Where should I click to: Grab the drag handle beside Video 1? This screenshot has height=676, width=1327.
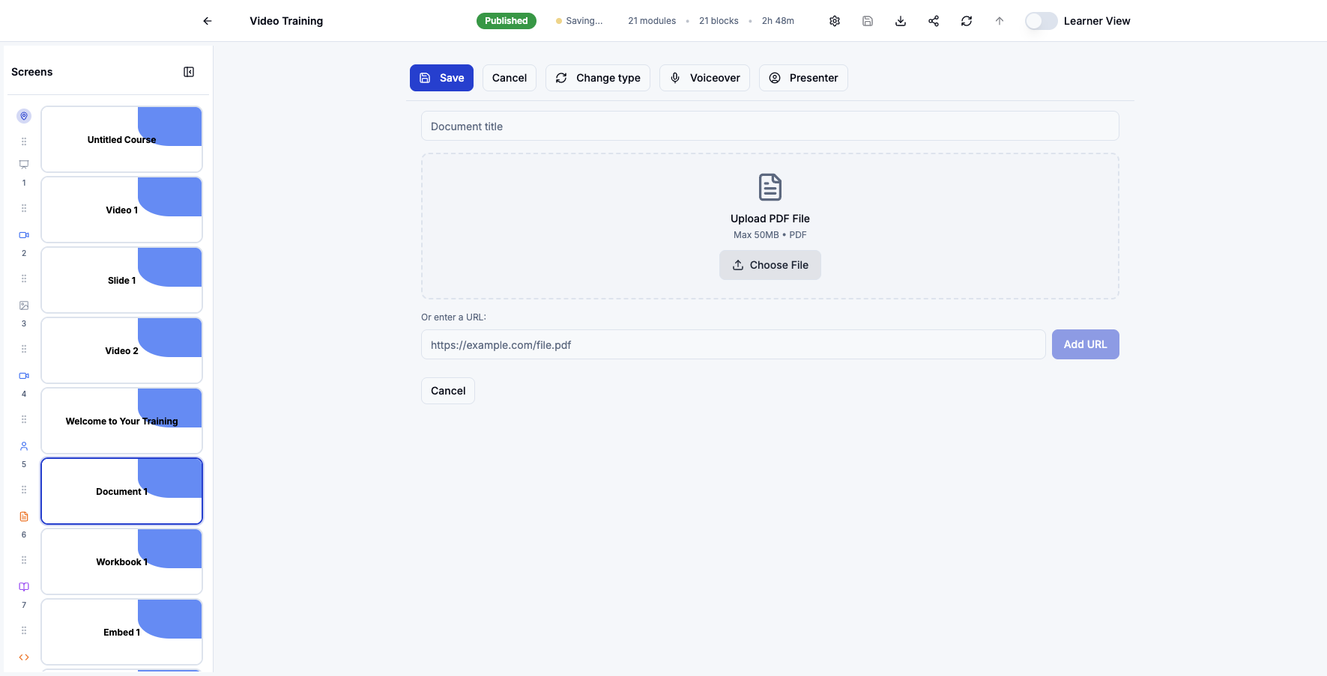(24, 208)
